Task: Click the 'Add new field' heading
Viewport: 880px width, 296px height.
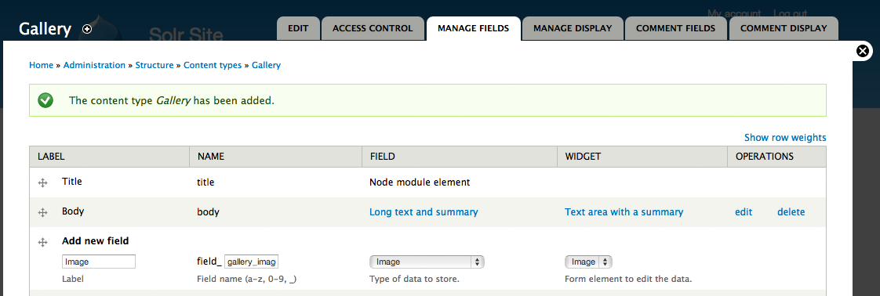Action: pyautogui.click(x=96, y=241)
